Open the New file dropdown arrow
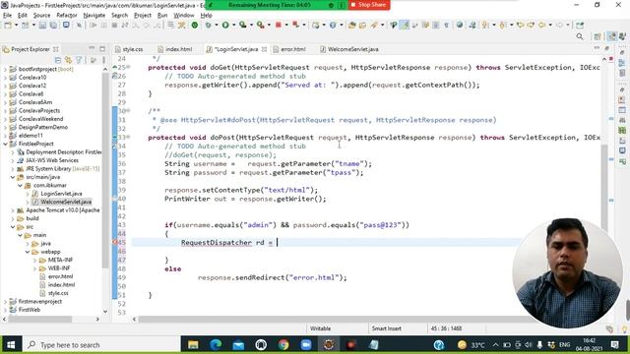 (x=16, y=25)
